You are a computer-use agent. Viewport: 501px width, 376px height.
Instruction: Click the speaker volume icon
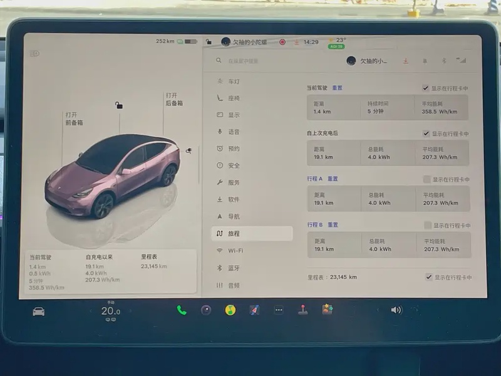click(396, 310)
